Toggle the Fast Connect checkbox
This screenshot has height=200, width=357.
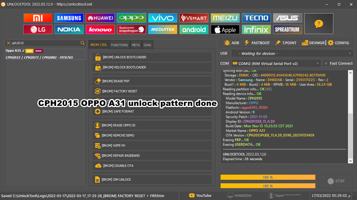(326, 63)
